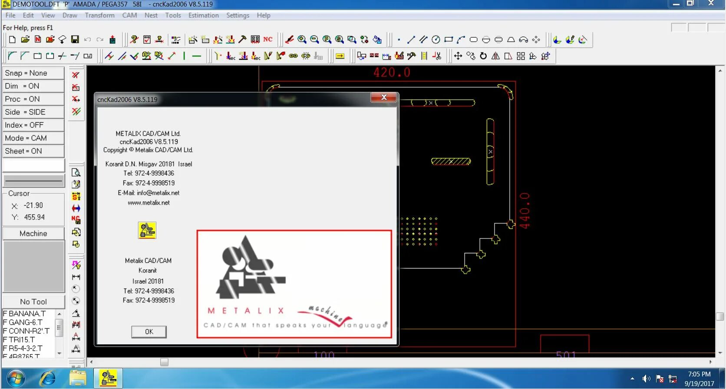Viewport: 726px width, 389px height.
Task: Open the Nest menu
Action: (151, 15)
